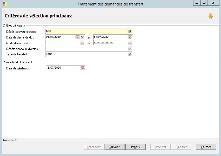Click the orange user figure icon
The image size is (221, 156).
211,16
